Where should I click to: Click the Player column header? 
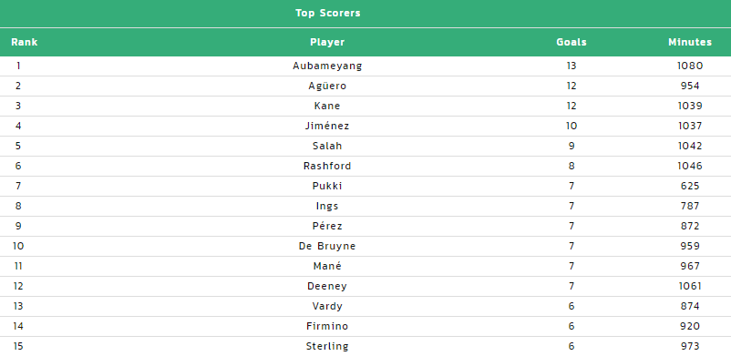click(x=327, y=43)
